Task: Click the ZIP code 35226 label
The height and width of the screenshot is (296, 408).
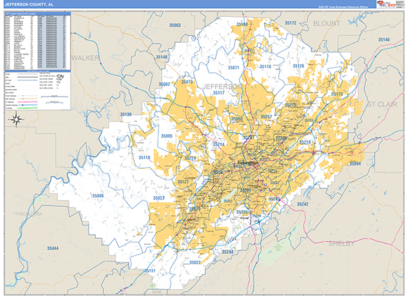Action: tap(242, 212)
